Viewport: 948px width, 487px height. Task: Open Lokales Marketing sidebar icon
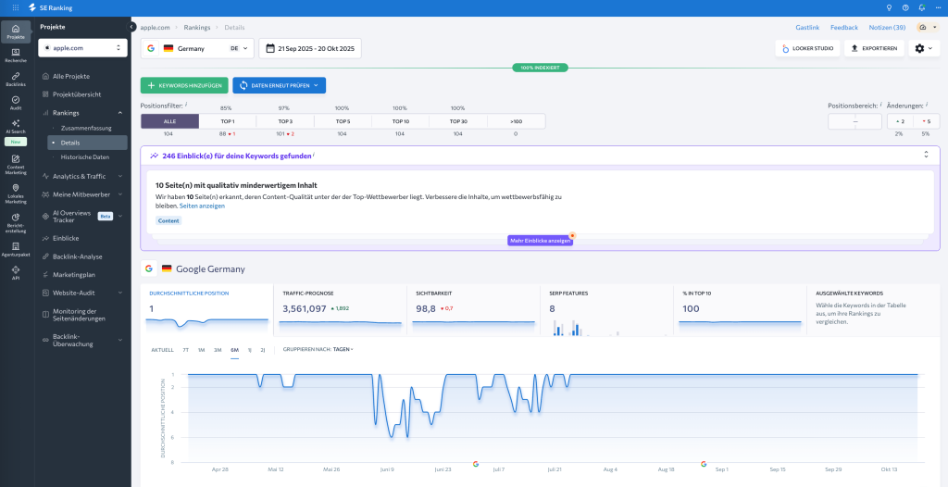pyautogui.click(x=15, y=192)
